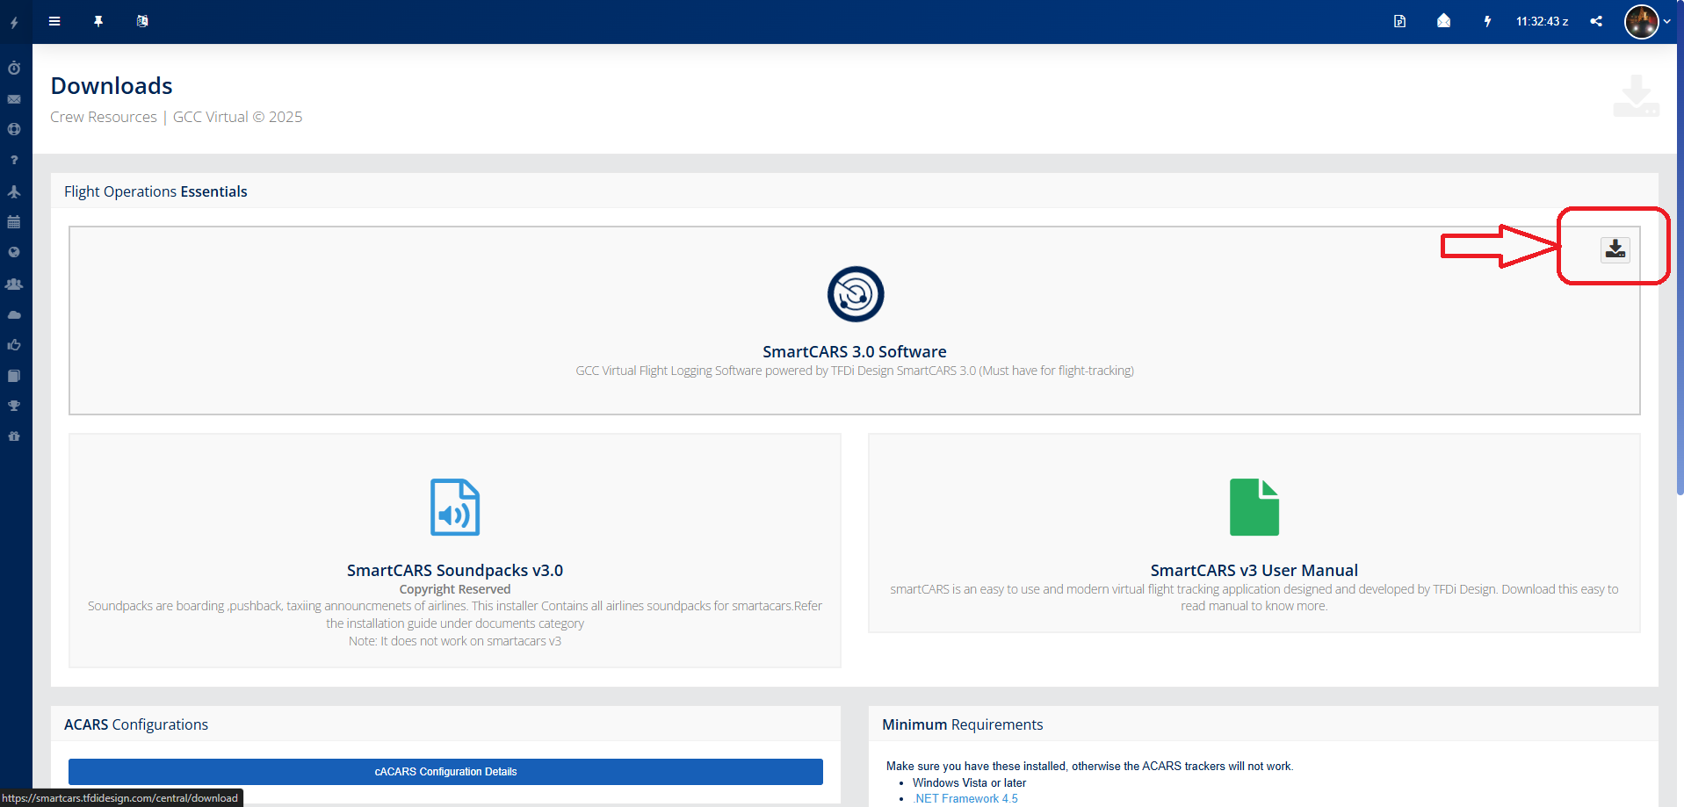Click the 11:32:43 z clock

[1542, 21]
